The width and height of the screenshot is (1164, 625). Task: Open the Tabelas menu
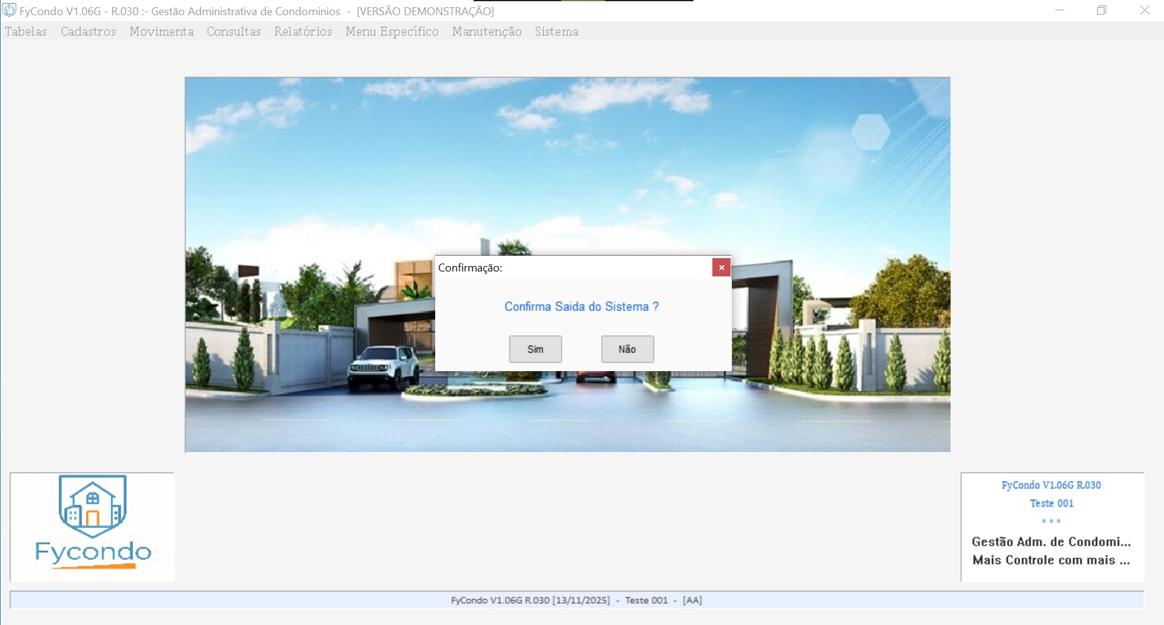click(x=26, y=32)
